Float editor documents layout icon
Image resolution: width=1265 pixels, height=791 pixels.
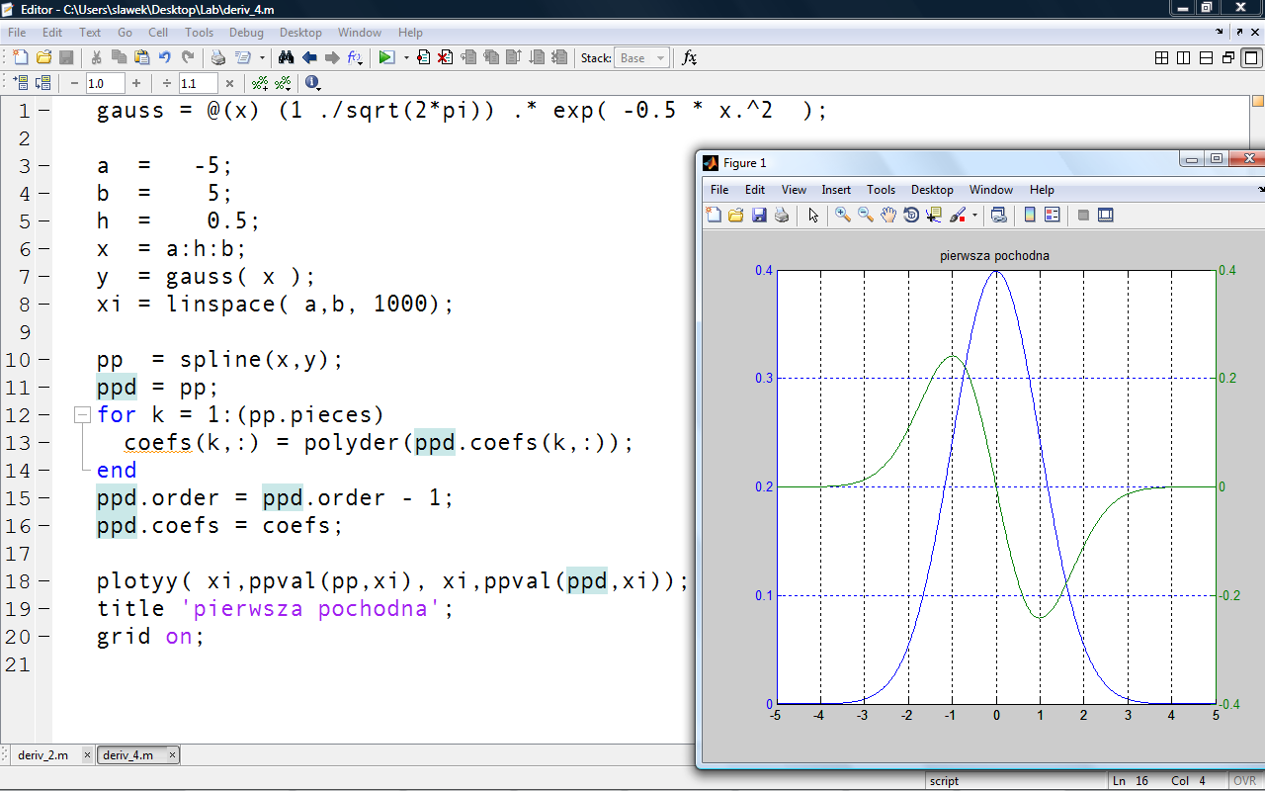point(1227,58)
